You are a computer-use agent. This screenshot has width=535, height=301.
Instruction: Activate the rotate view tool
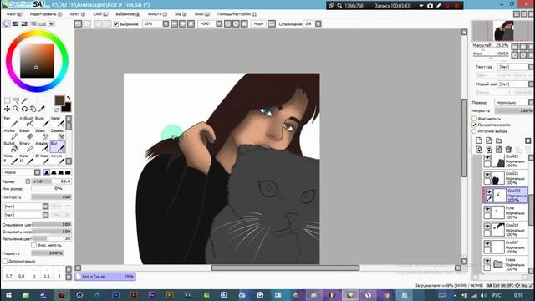click(24, 109)
